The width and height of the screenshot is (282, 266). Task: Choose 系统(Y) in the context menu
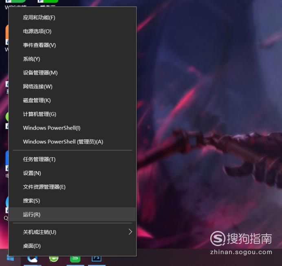click(73, 59)
